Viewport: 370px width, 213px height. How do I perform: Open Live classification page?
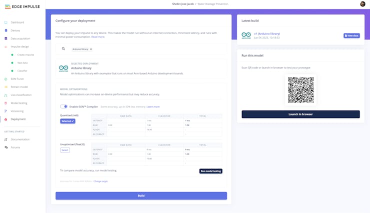point(21,95)
